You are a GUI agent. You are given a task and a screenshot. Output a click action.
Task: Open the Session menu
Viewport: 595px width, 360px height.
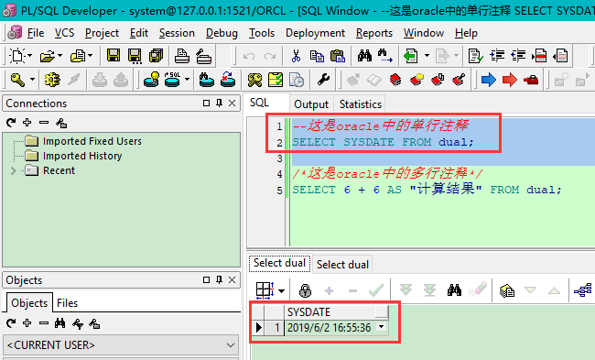[177, 33]
